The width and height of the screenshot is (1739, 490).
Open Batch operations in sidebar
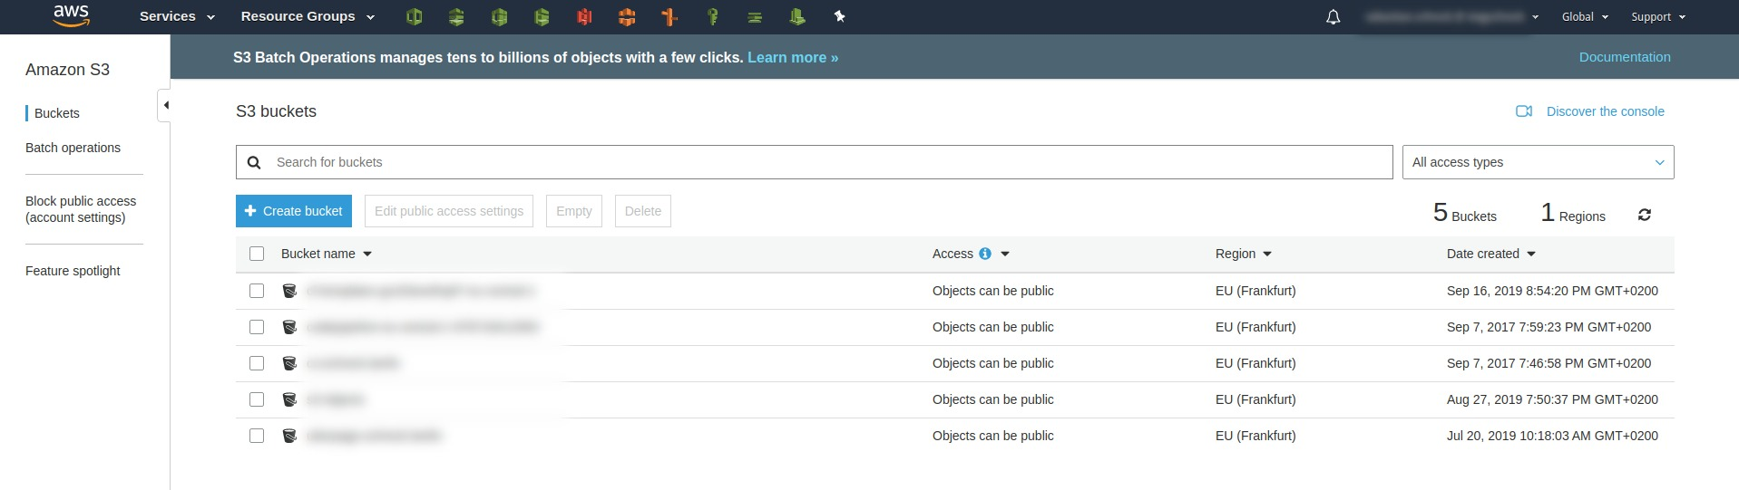click(x=73, y=148)
